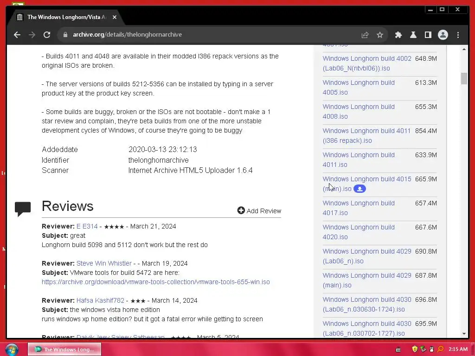The height and width of the screenshot is (356, 475).
Task: Click the page scrollbar down arrow
Action: point(464,334)
